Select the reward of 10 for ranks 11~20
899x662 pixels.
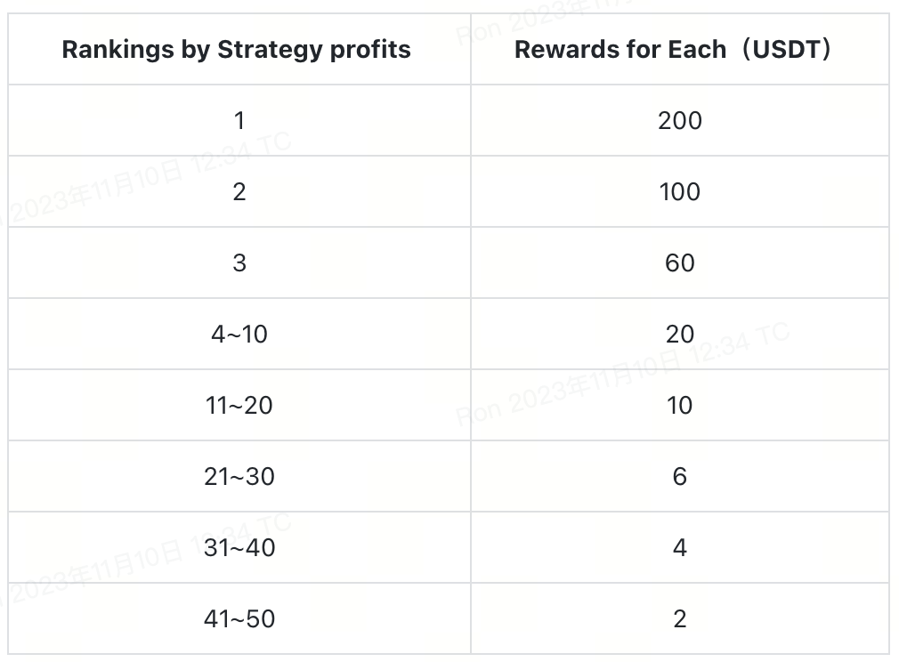tap(680, 405)
